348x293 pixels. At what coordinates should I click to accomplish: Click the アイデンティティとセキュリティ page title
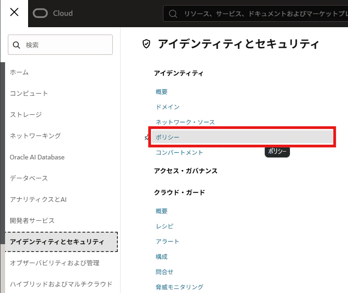pyautogui.click(x=238, y=44)
